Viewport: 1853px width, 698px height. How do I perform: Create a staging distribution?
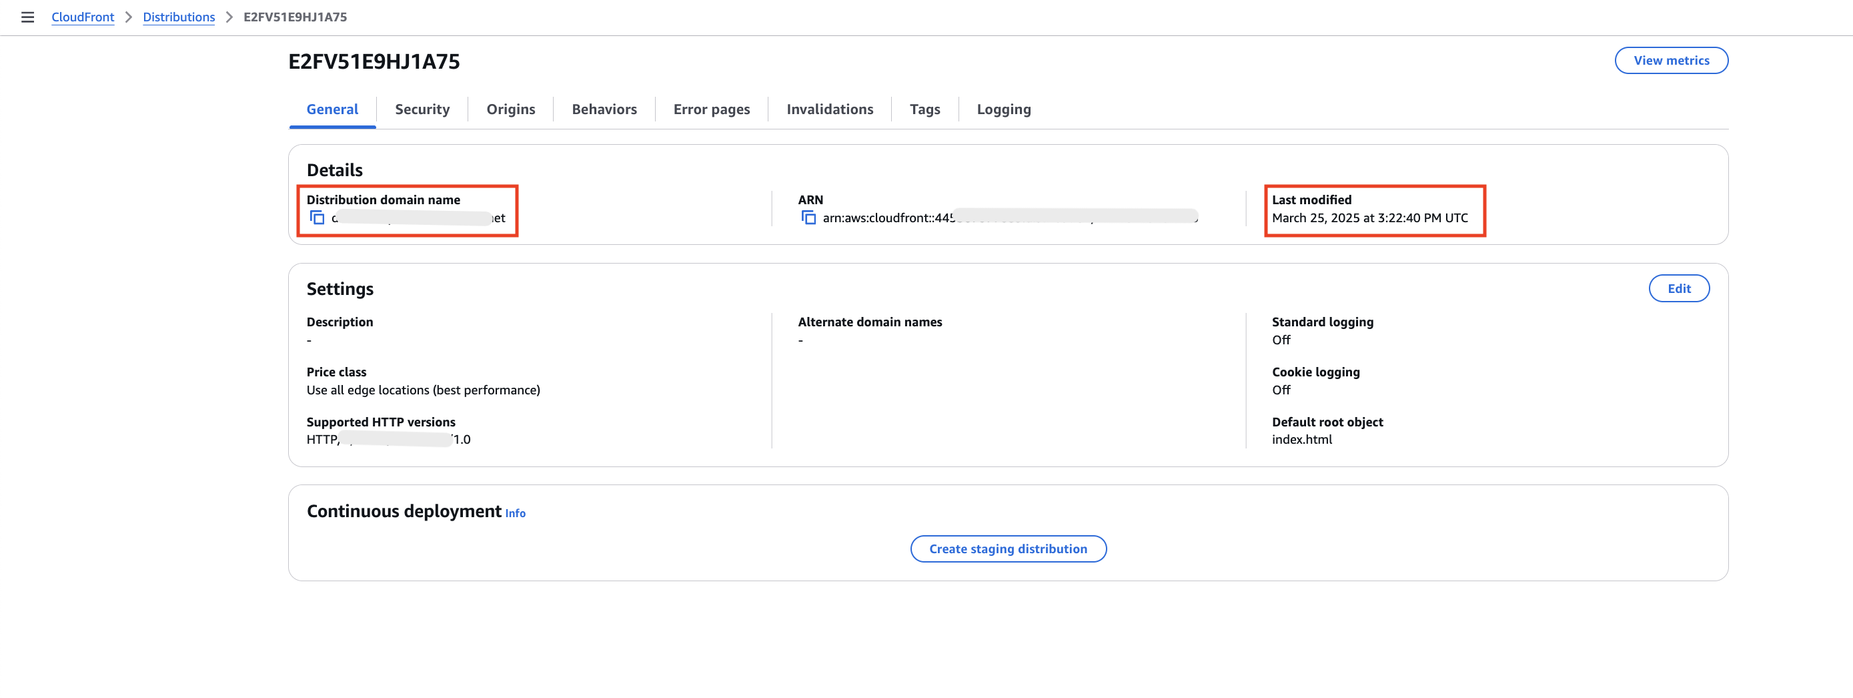point(1008,549)
